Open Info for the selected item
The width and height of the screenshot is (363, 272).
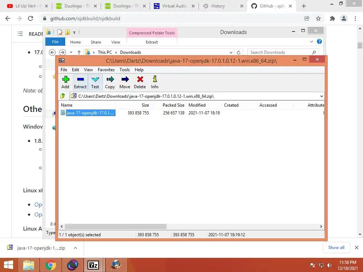click(x=155, y=82)
